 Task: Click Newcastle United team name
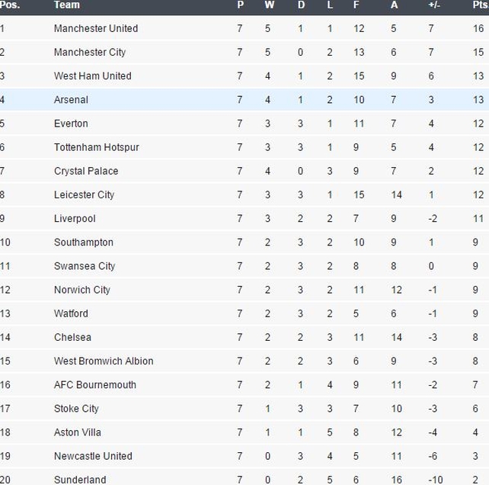pos(93,456)
